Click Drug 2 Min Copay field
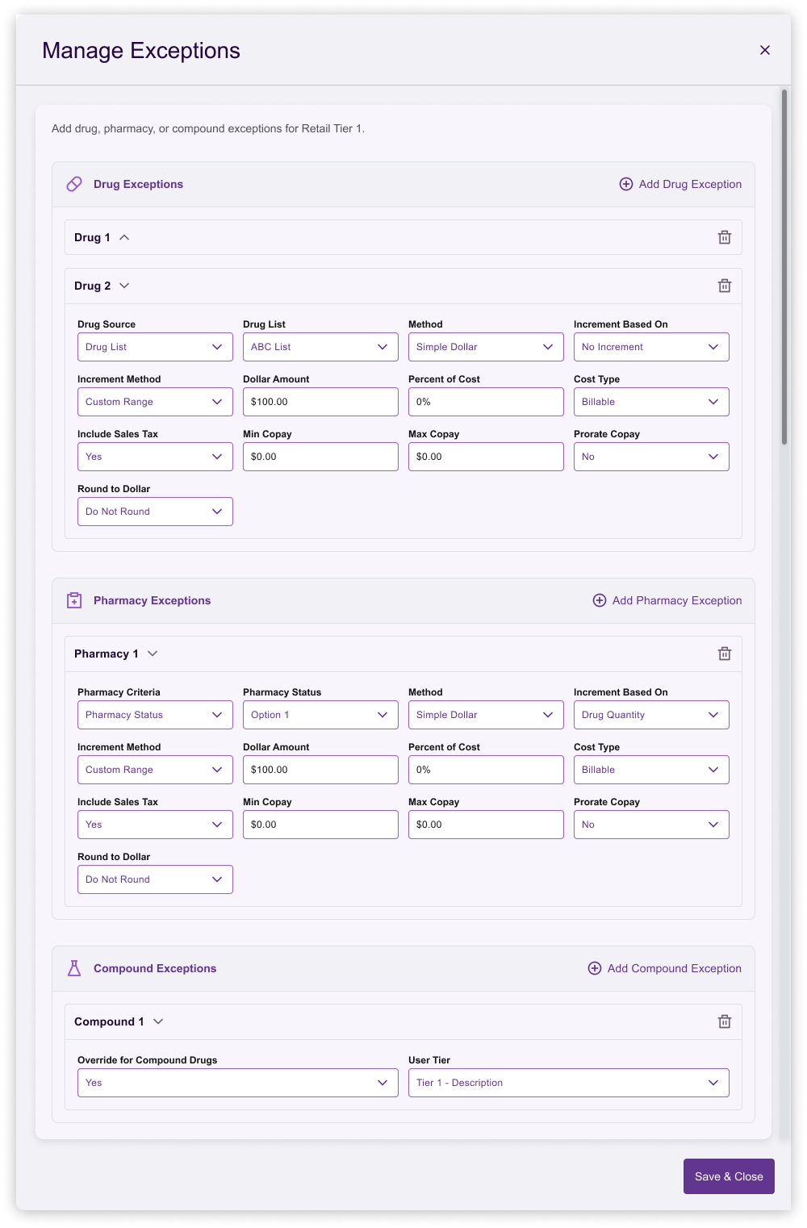Screen dimensions: 807x1228 [x=320, y=457]
